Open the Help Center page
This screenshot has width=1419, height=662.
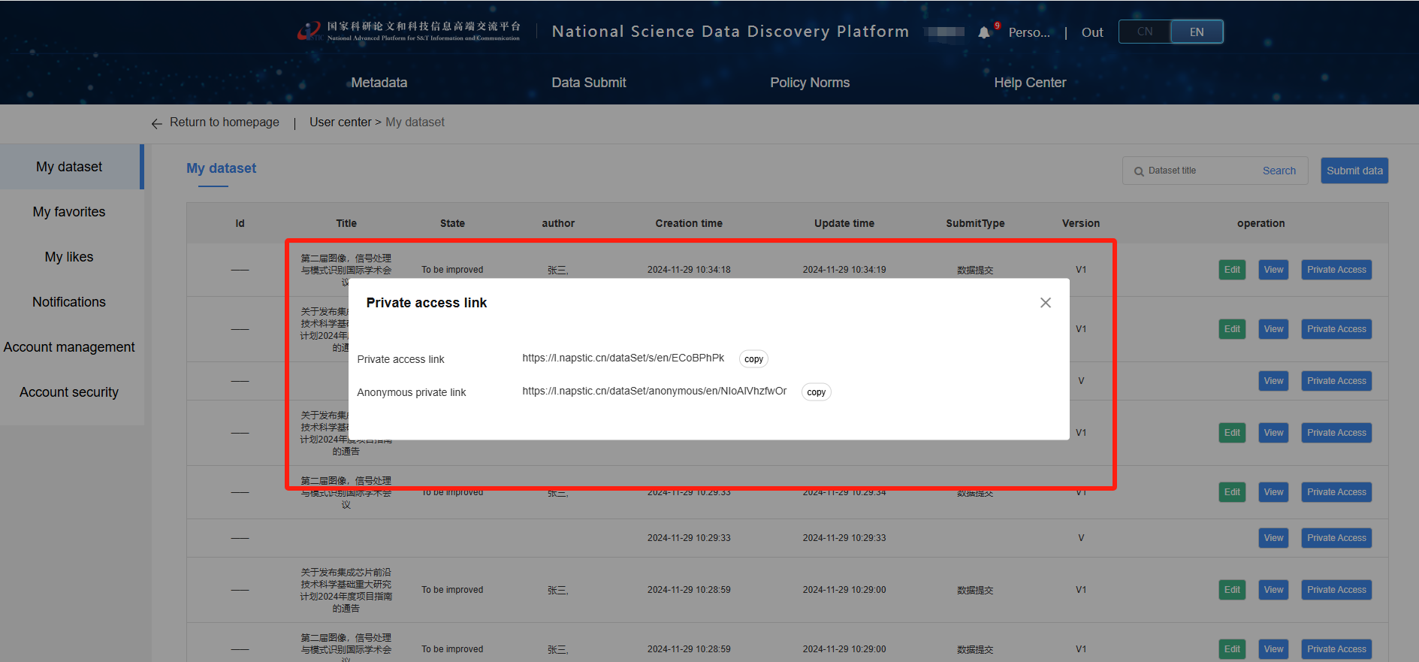[x=1030, y=83]
